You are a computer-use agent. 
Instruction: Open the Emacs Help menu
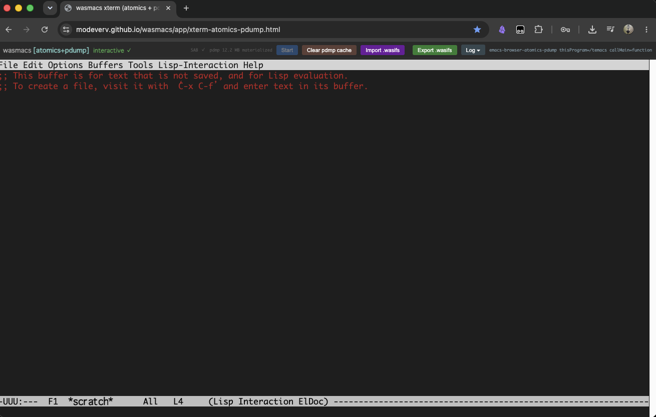coord(253,65)
